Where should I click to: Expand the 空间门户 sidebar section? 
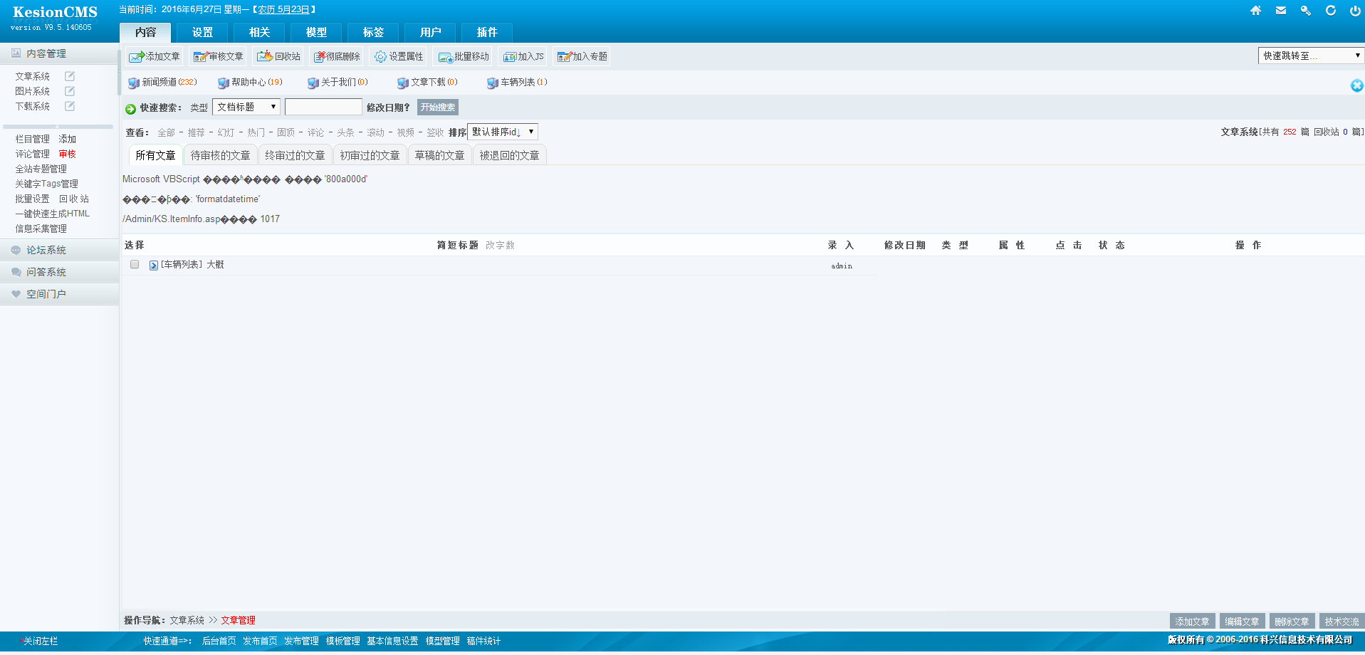pyautogui.click(x=59, y=294)
